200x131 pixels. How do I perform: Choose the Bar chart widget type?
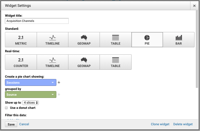pyautogui.click(x=179, y=40)
